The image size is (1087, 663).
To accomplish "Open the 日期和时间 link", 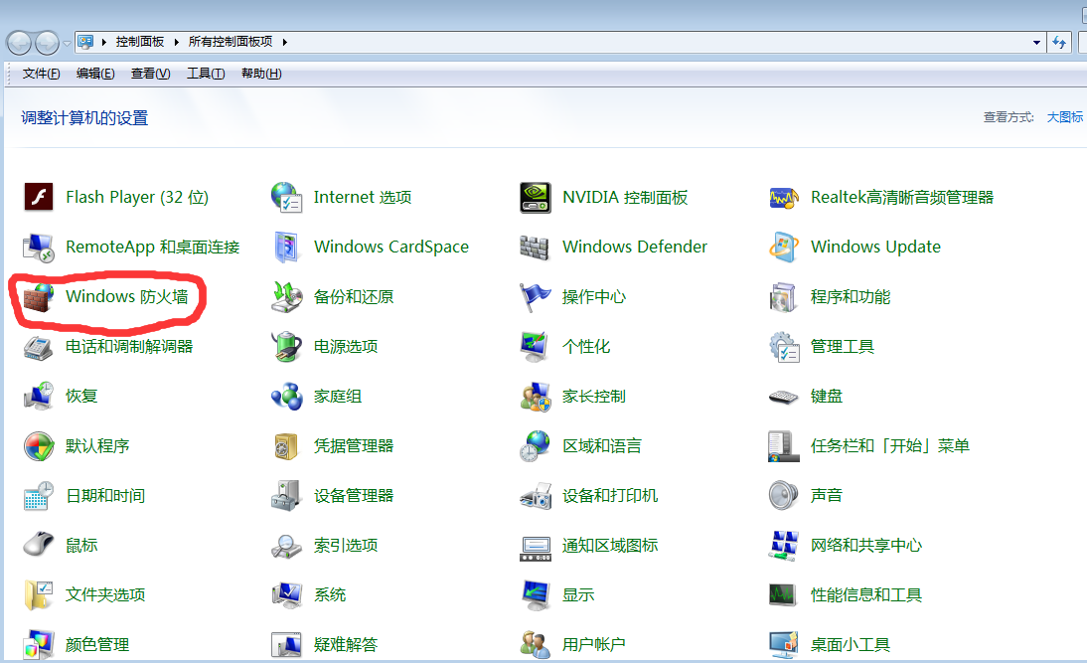I will coord(105,496).
